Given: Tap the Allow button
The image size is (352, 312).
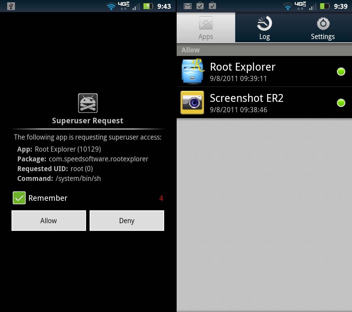Looking at the screenshot, I should pos(49,221).
